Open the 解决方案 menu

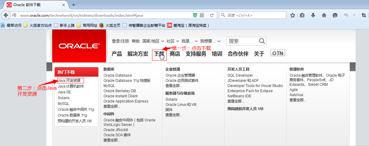click(138, 54)
